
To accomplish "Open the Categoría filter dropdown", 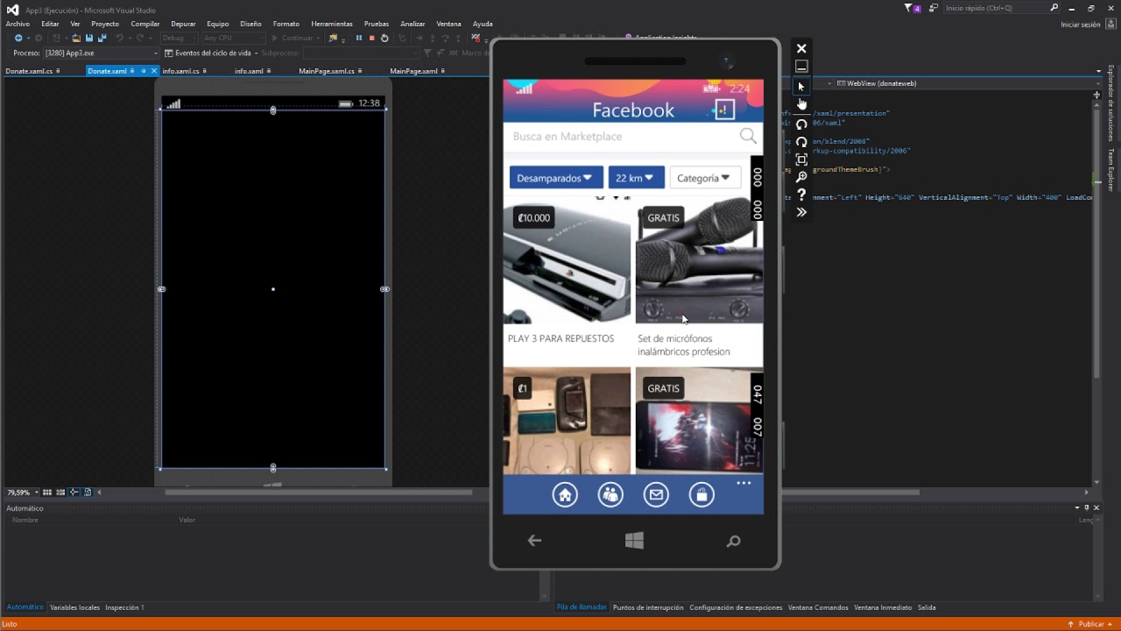I will [705, 178].
